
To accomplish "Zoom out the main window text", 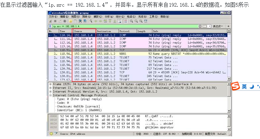I will 136,21.
